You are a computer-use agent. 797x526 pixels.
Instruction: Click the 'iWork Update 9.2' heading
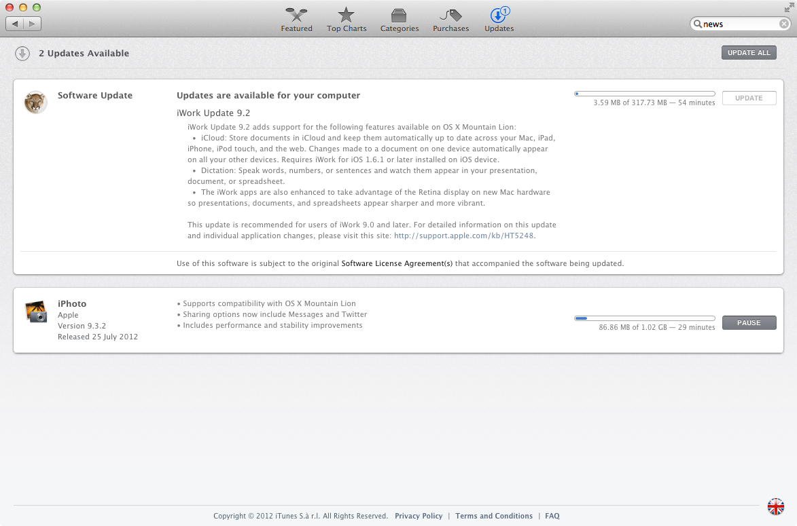pyautogui.click(x=213, y=113)
